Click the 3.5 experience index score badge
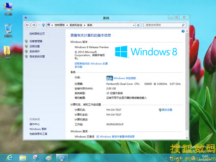Viewport: 216px width, 162px height. (109, 78)
